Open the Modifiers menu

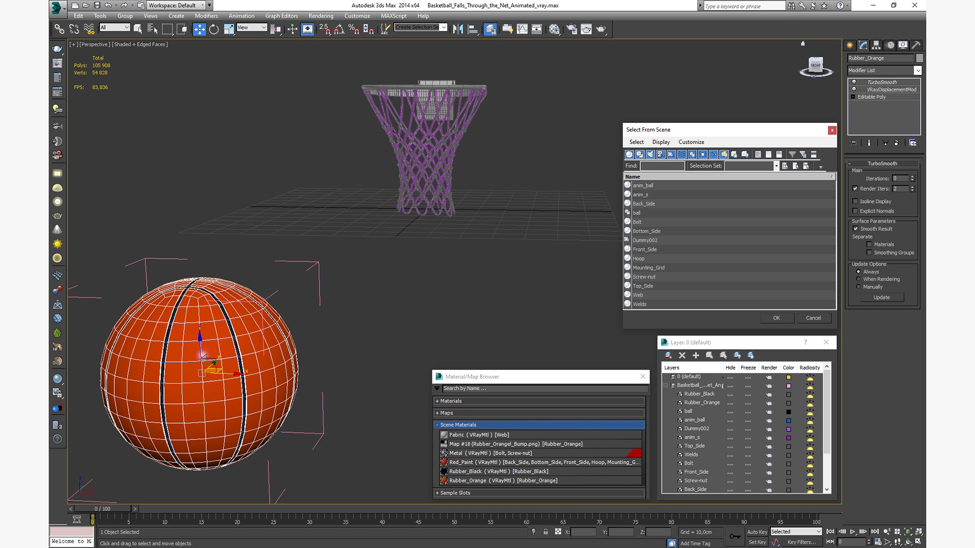click(206, 16)
